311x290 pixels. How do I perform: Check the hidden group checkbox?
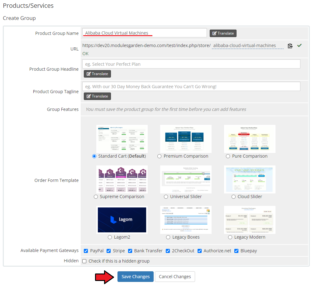pos(84,261)
